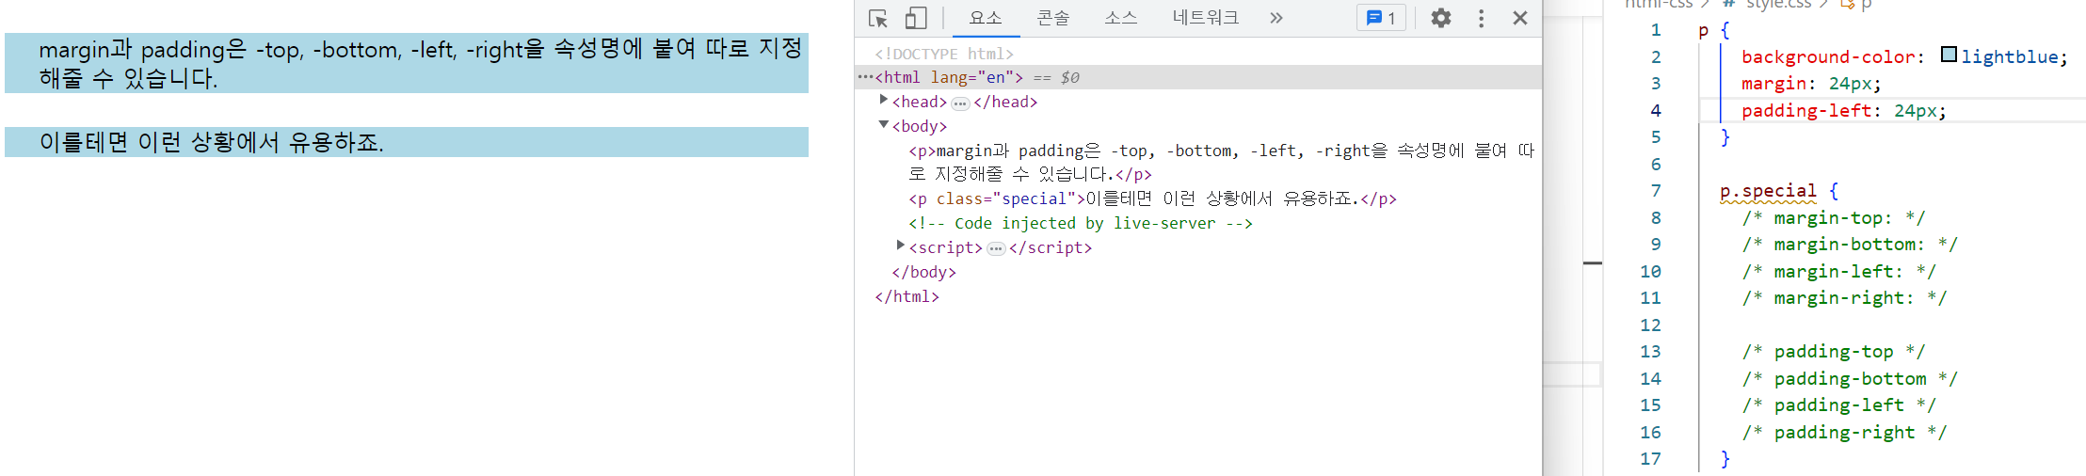Select the p class="special" DOM node
This screenshot has height=476, width=2086.
point(1152,199)
